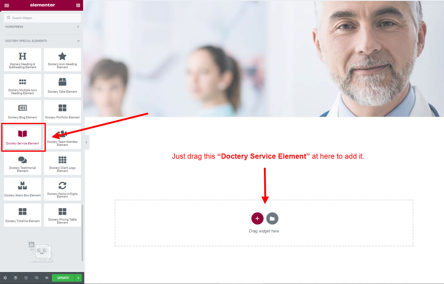Open the Elementor hamburger menu
The width and height of the screenshot is (444, 284).
point(7,5)
